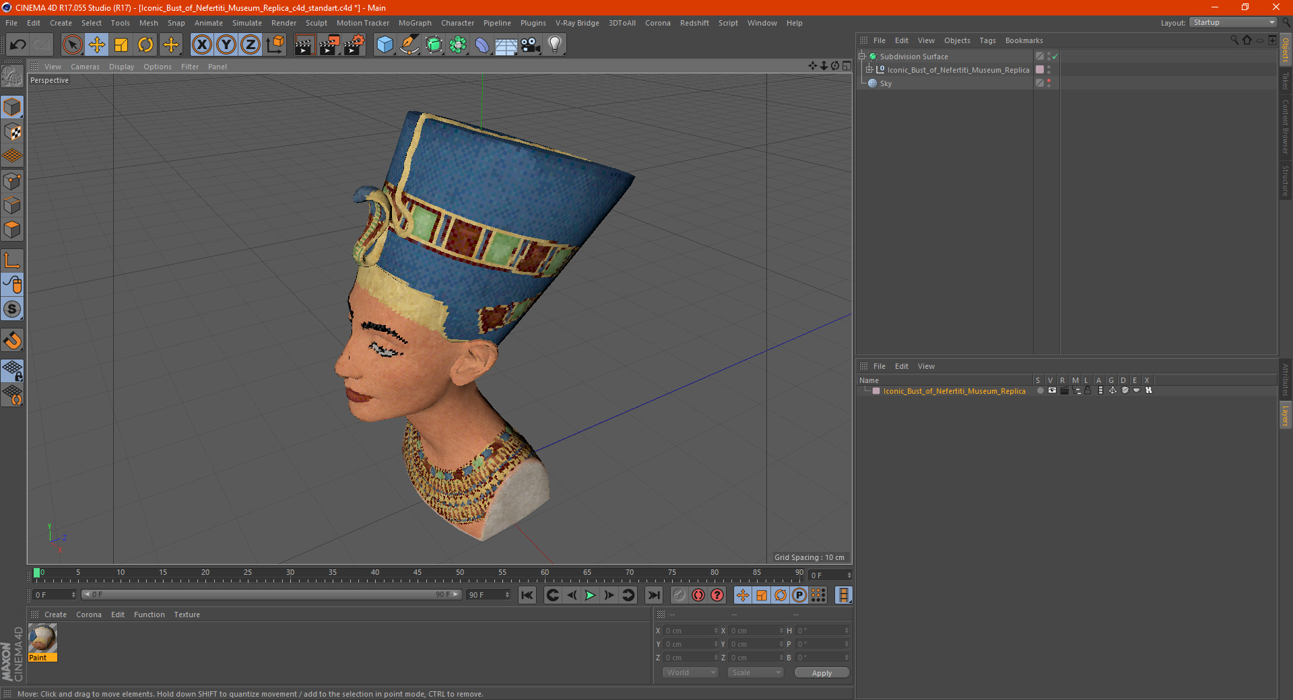
Task: Click Make Editable icon in left sidebar
Action: (13, 77)
